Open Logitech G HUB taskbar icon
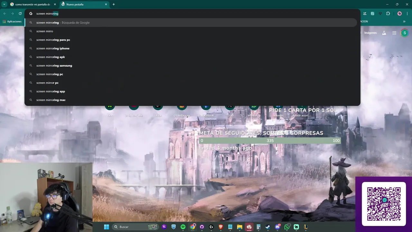 (211, 227)
